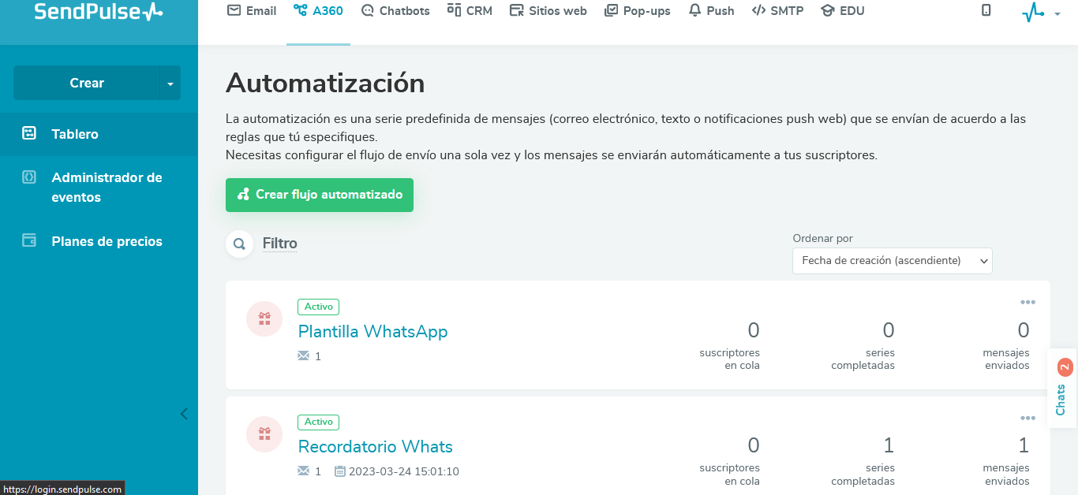This screenshot has height=495, width=1078.
Task: Click the Plantilla WhatsApp automation thumbnail icon
Action: (x=264, y=318)
